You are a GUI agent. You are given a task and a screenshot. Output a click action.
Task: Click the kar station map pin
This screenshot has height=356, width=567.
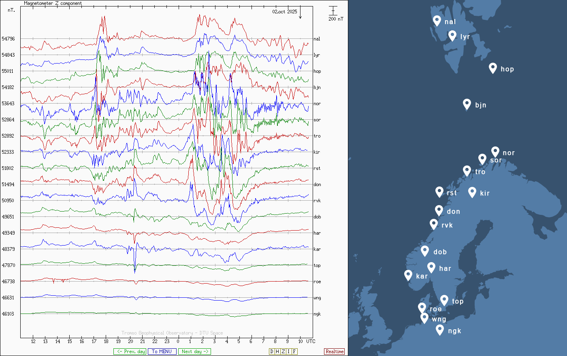(408, 275)
